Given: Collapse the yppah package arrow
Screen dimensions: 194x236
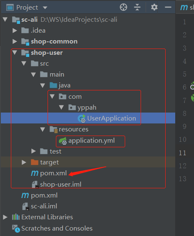Looking at the screenshot, I should pos(61,107).
